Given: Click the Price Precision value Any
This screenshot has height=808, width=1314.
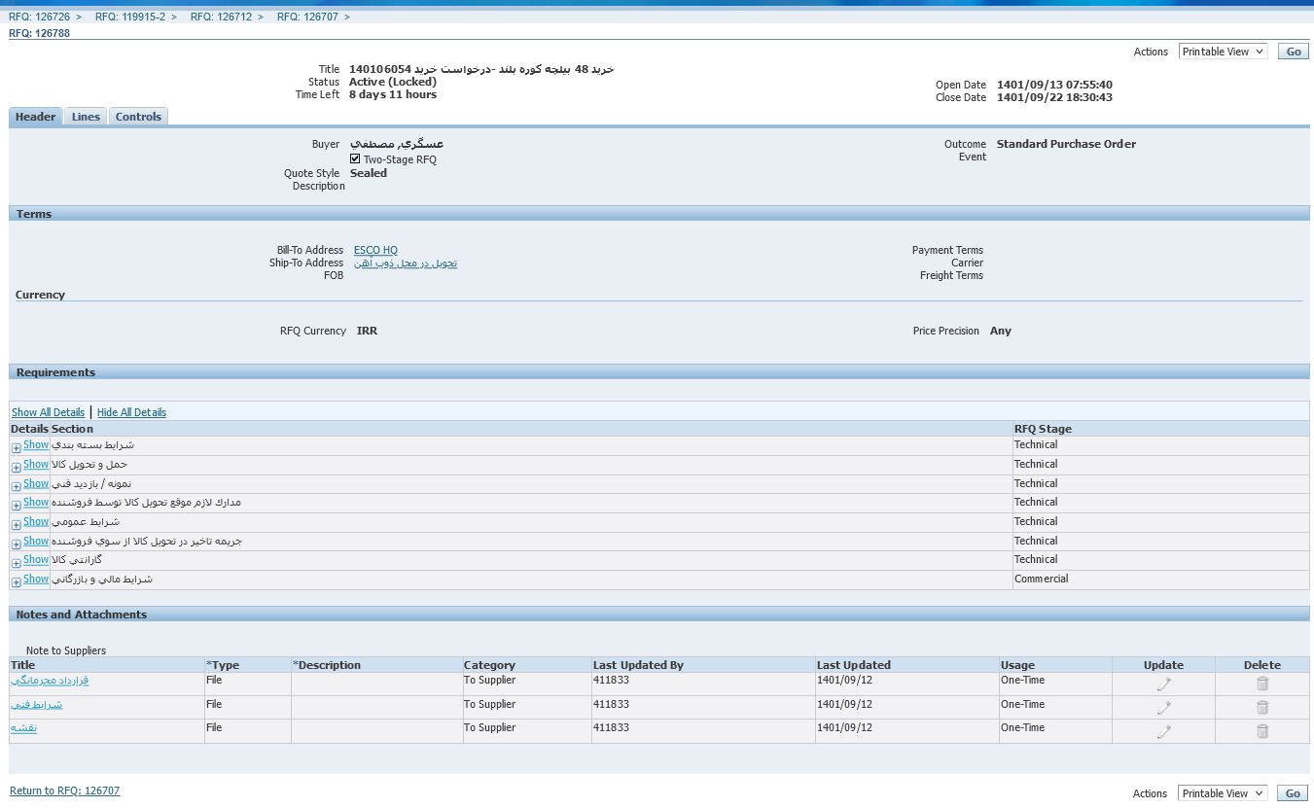Looking at the screenshot, I should (x=1001, y=331).
